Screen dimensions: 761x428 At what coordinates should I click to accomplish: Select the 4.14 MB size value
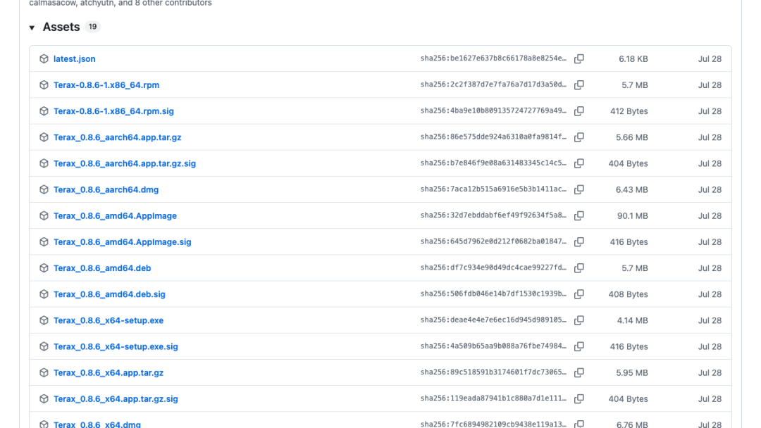632,320
